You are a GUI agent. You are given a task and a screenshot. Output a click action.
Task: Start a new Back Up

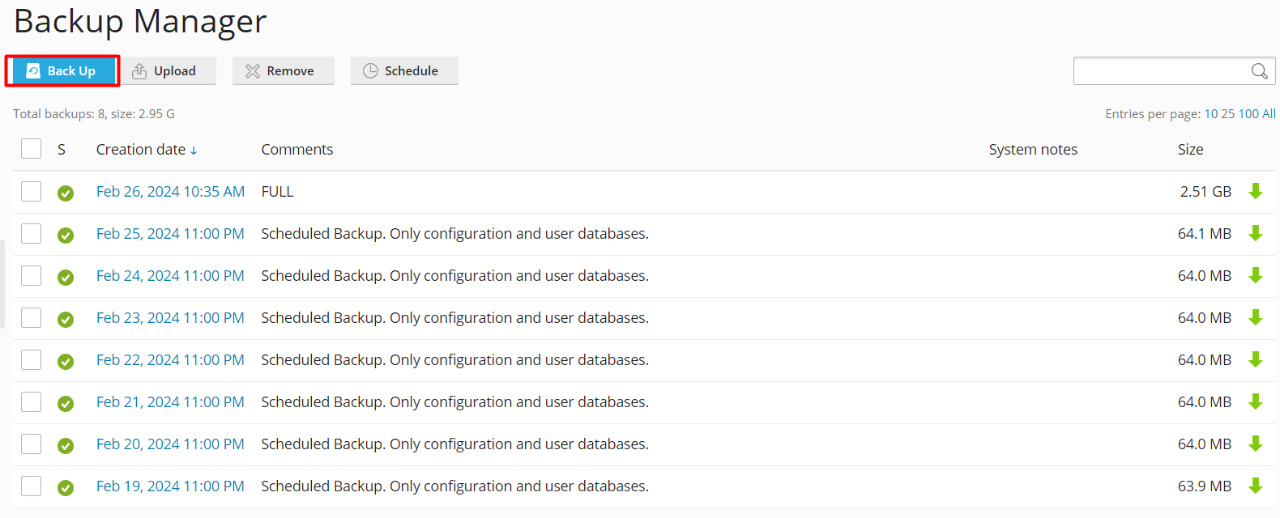point(62,71)
